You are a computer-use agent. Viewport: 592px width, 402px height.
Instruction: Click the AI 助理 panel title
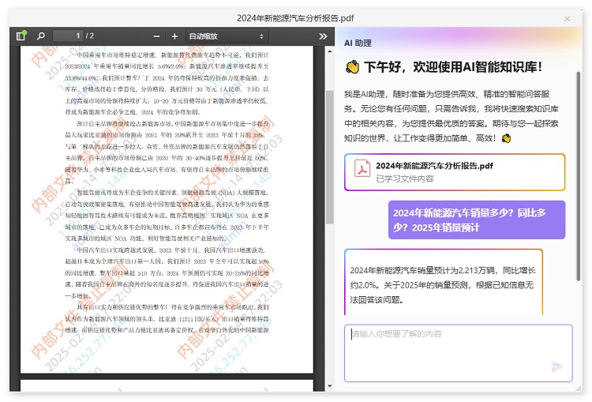(x=358, y=43)
